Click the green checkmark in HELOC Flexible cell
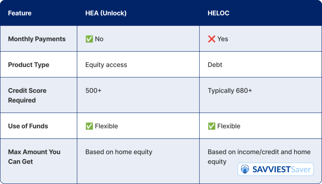 [x=212, y=126]
